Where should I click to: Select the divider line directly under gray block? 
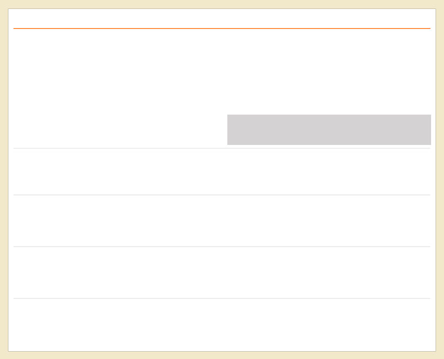click(222, 148)
